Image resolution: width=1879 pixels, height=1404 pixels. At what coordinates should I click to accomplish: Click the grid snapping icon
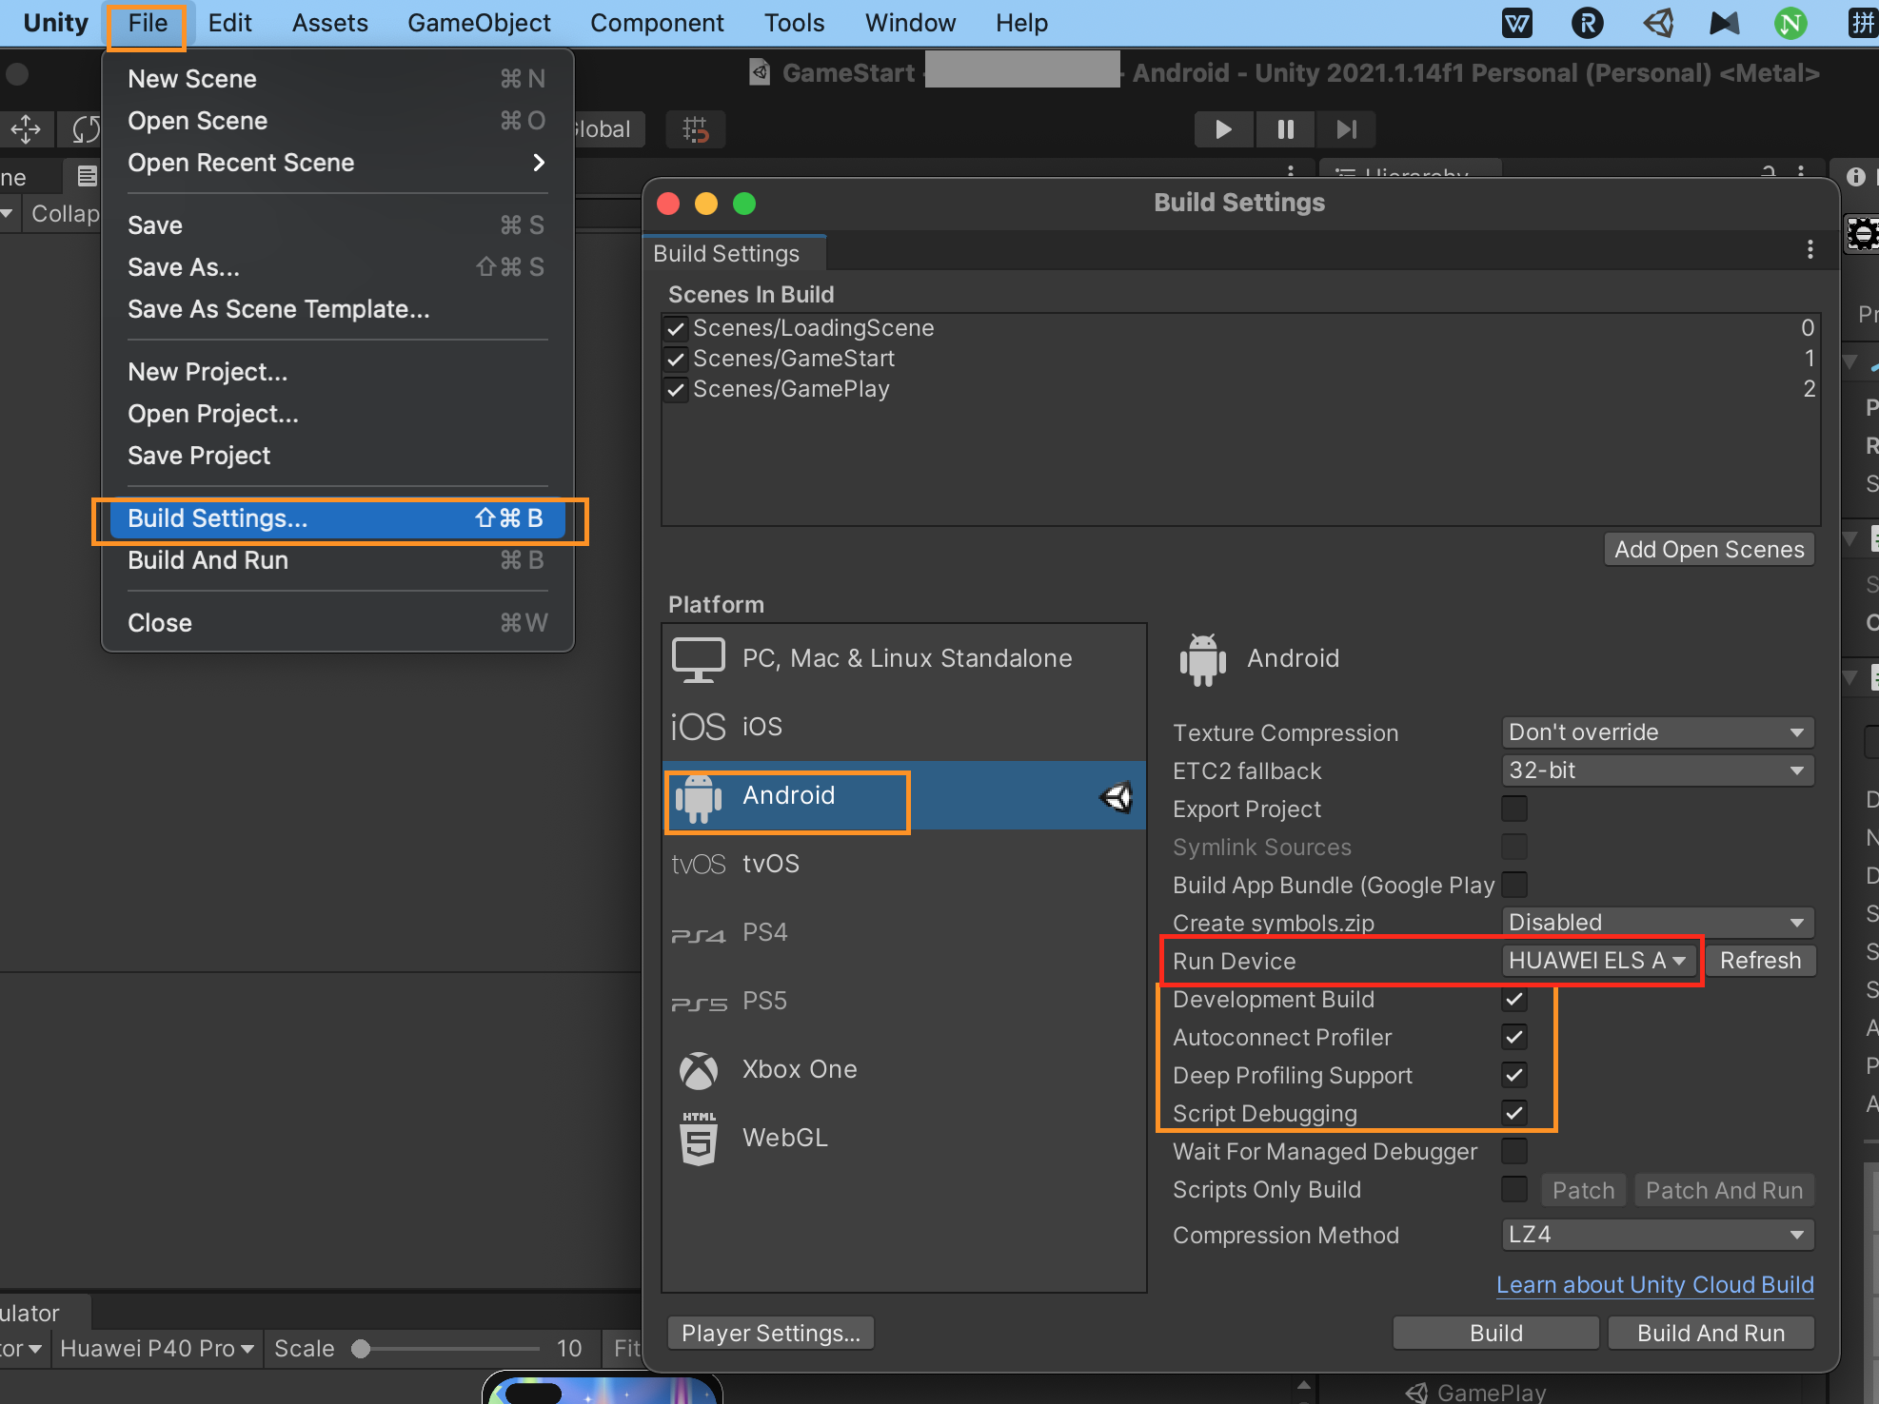[x=696, y=129]
